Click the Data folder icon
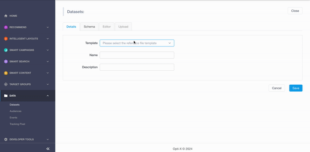310x152 pixels. click(x=6, y=96)
